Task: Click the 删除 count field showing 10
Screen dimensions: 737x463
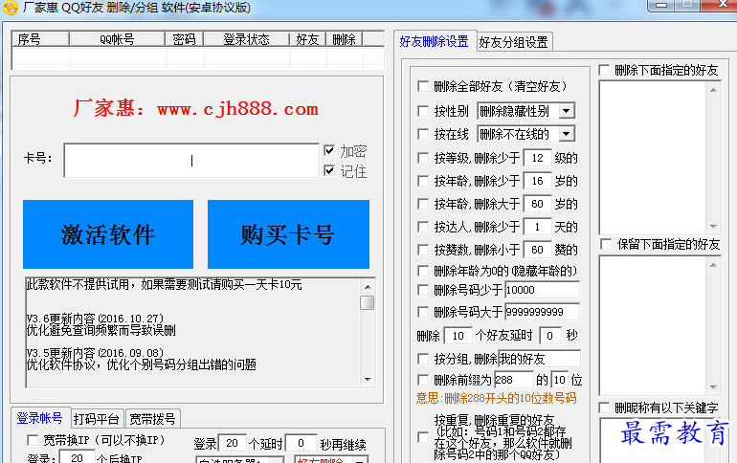Action: pos(458,335)
